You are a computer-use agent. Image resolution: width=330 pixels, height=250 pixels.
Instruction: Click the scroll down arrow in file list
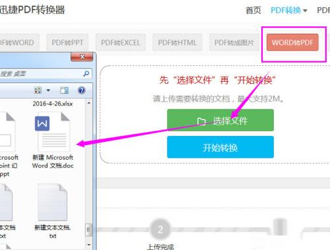click(x=88, y=245)
